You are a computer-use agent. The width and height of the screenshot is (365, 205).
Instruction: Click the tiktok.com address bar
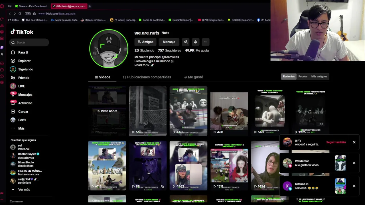point(57,14)
